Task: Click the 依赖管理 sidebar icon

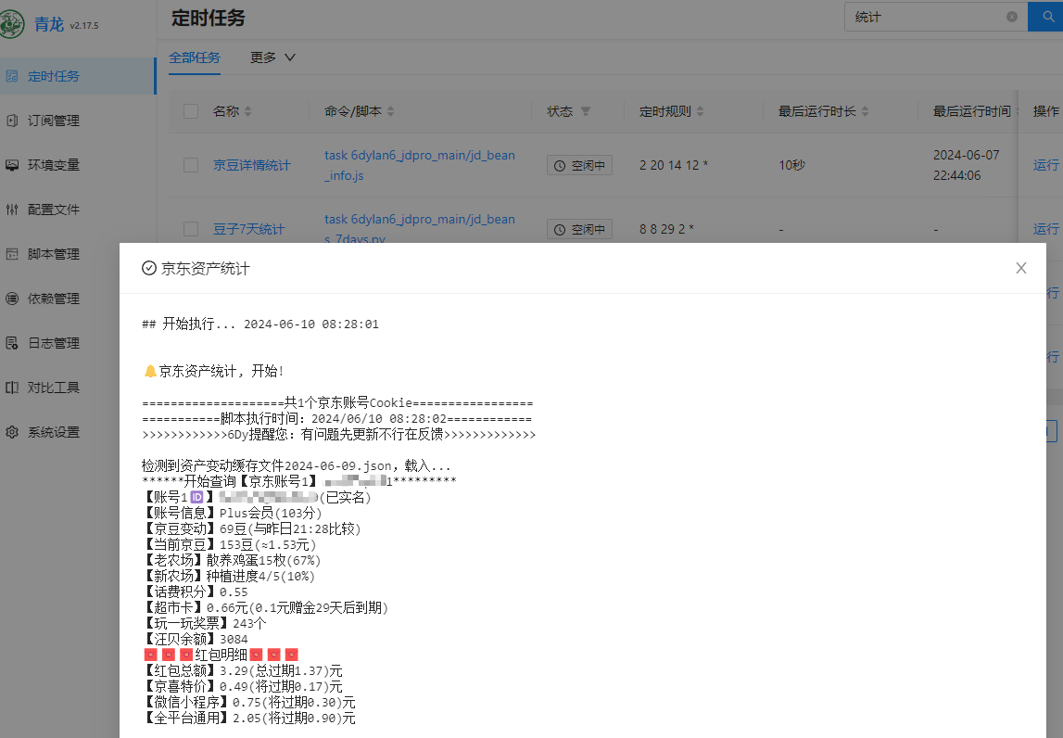Action: pos(12,299)
